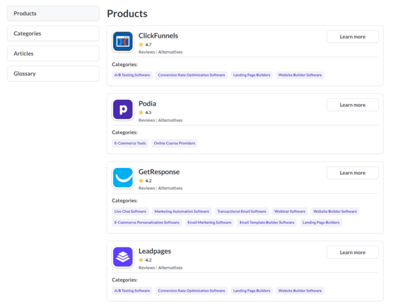
Task: Select Leadpages Website Builder Software tag
Action: tap(300, 290)
